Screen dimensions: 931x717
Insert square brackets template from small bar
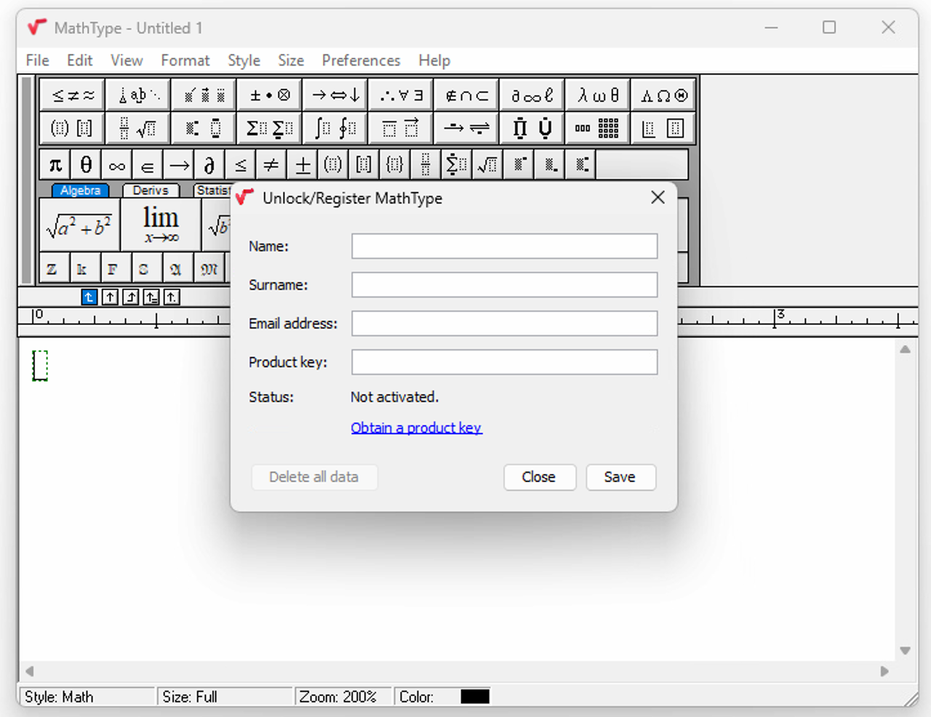(364, 165)
